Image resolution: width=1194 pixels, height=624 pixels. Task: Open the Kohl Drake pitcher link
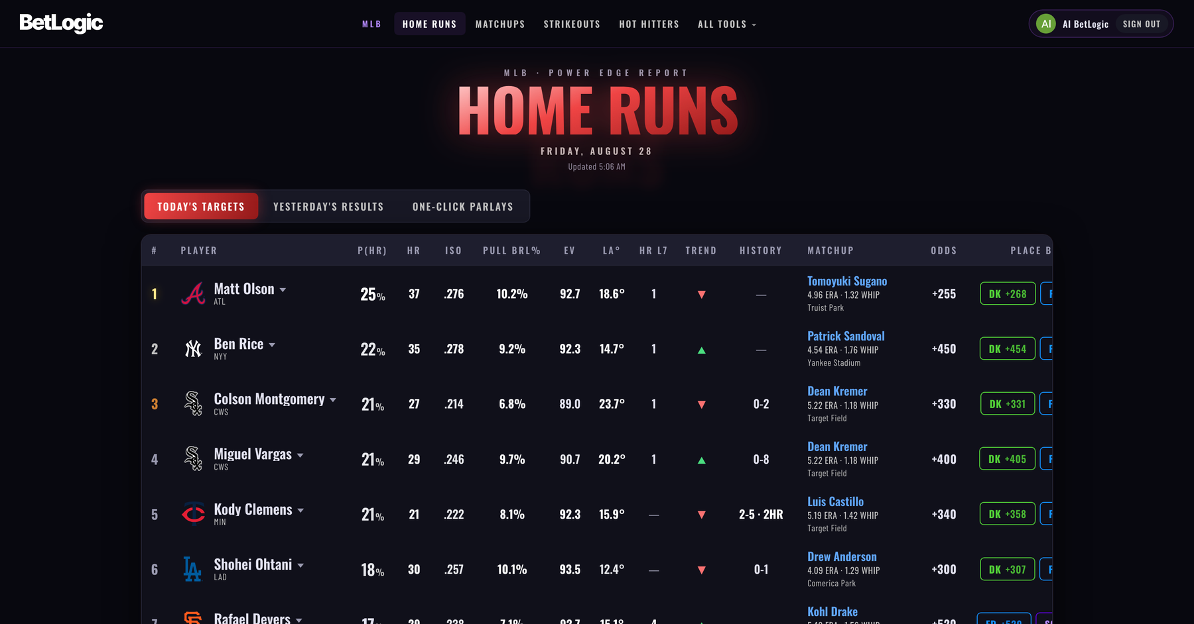click(832, 611)
